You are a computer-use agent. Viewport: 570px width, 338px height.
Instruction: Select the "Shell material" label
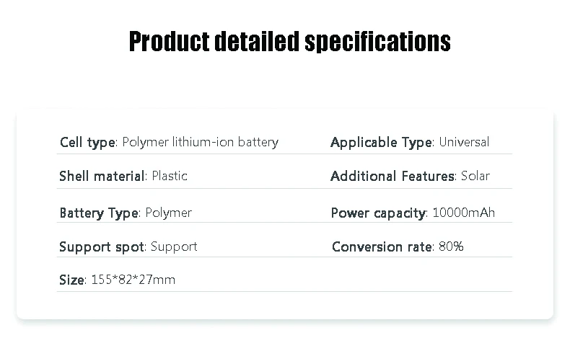[x=102, y=176]
